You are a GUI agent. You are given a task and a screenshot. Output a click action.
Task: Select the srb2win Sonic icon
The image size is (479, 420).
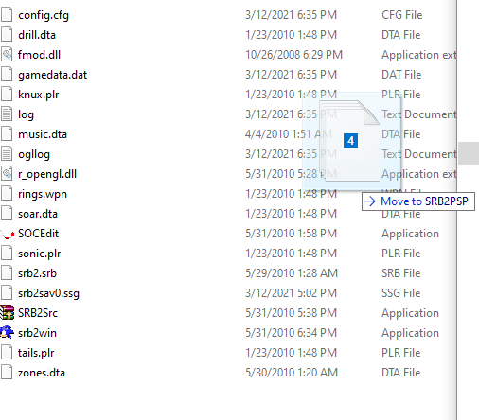[x=7, y=333]
